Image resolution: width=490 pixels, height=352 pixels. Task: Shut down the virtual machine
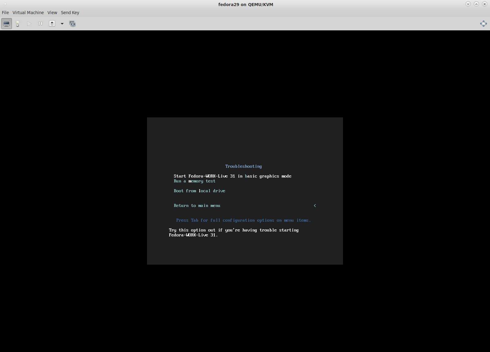[52, 24]
